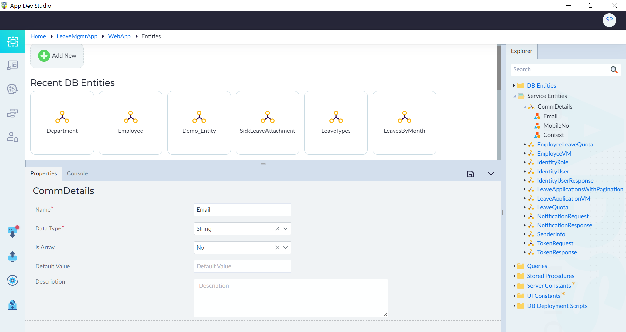Viewport: 626px width, 332px height.
Task: Click the sidebar upload arrow icon
Action: 12,256
